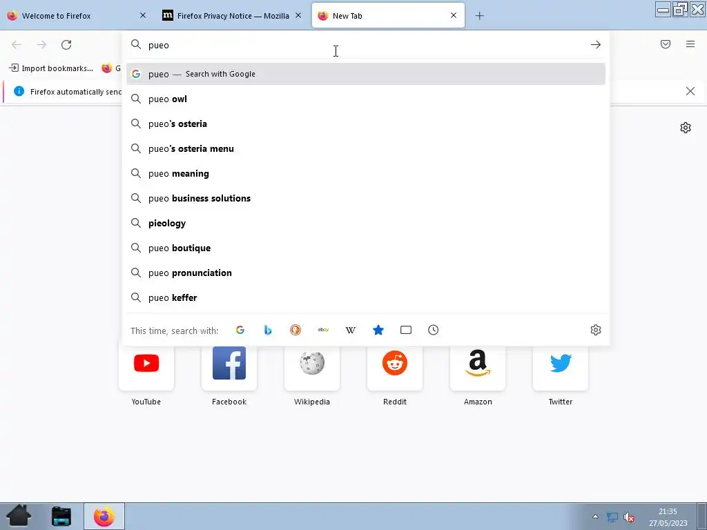Close the New Tab tab
707x530 pixels.
pyautogui.click(x=454, y=15)
